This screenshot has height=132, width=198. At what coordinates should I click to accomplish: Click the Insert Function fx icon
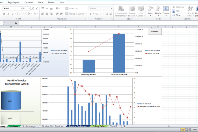pos(16,23)
